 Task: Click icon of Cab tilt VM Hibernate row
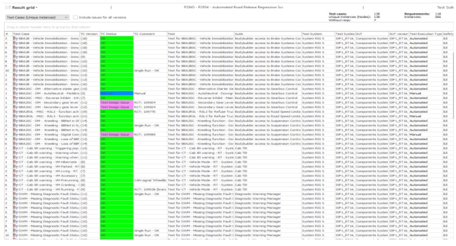15,162
